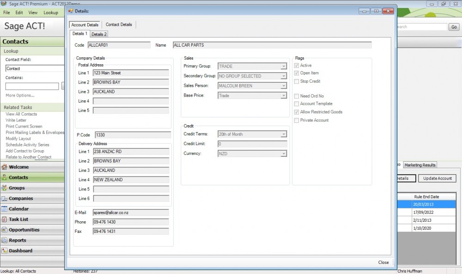Click the Calendar icon in sidebar
Viewport: 462px width, 274px height.
coord(4,209)
